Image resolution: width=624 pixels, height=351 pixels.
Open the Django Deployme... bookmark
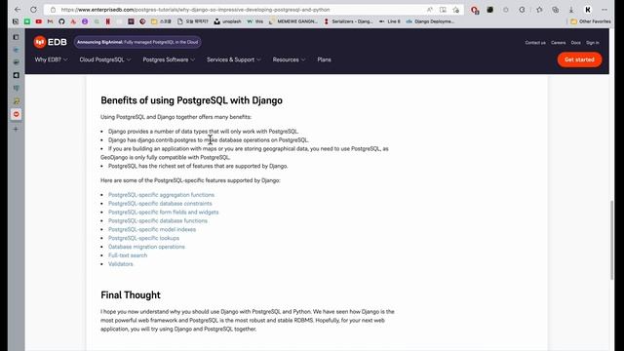click(430, 21)
